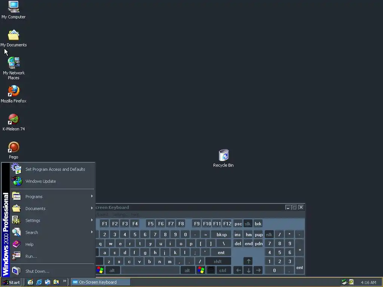Image resolution: width=383 pixels, height=287 pixels.
Task: Click the application menu key on keyboard
Action: [211, 270]
